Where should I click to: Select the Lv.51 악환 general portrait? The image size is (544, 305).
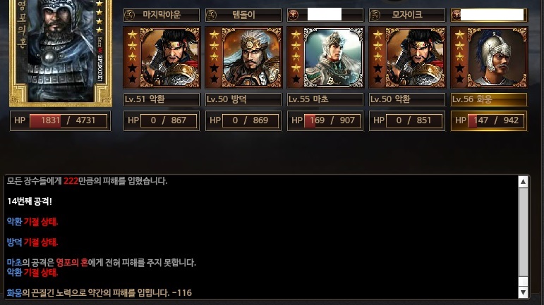point(162,58)
